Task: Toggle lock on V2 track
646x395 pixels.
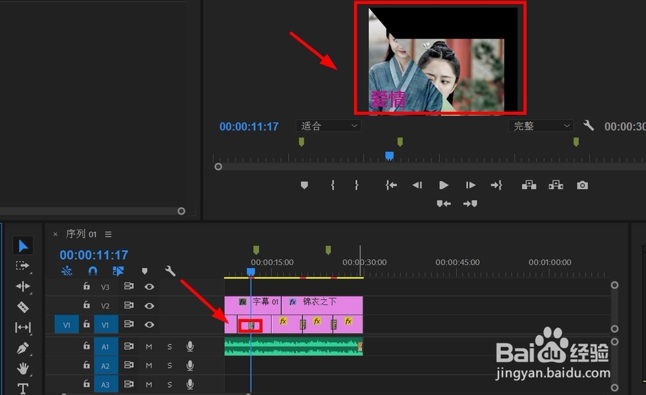Action: click(x=87, y=304)
